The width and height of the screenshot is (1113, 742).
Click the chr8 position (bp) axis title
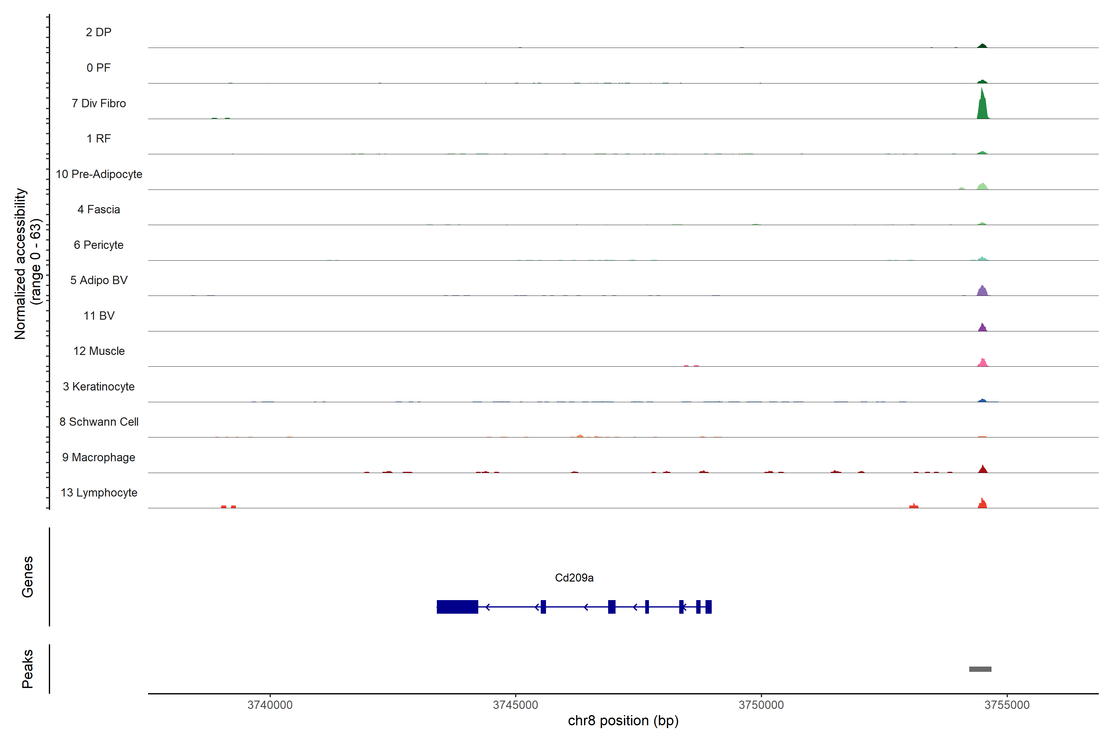click(x=623, y=721)
